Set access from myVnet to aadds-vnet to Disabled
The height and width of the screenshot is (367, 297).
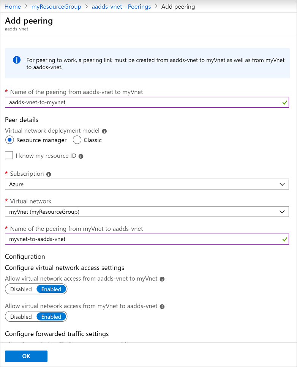pyautogui.click(x=21, y=316)
